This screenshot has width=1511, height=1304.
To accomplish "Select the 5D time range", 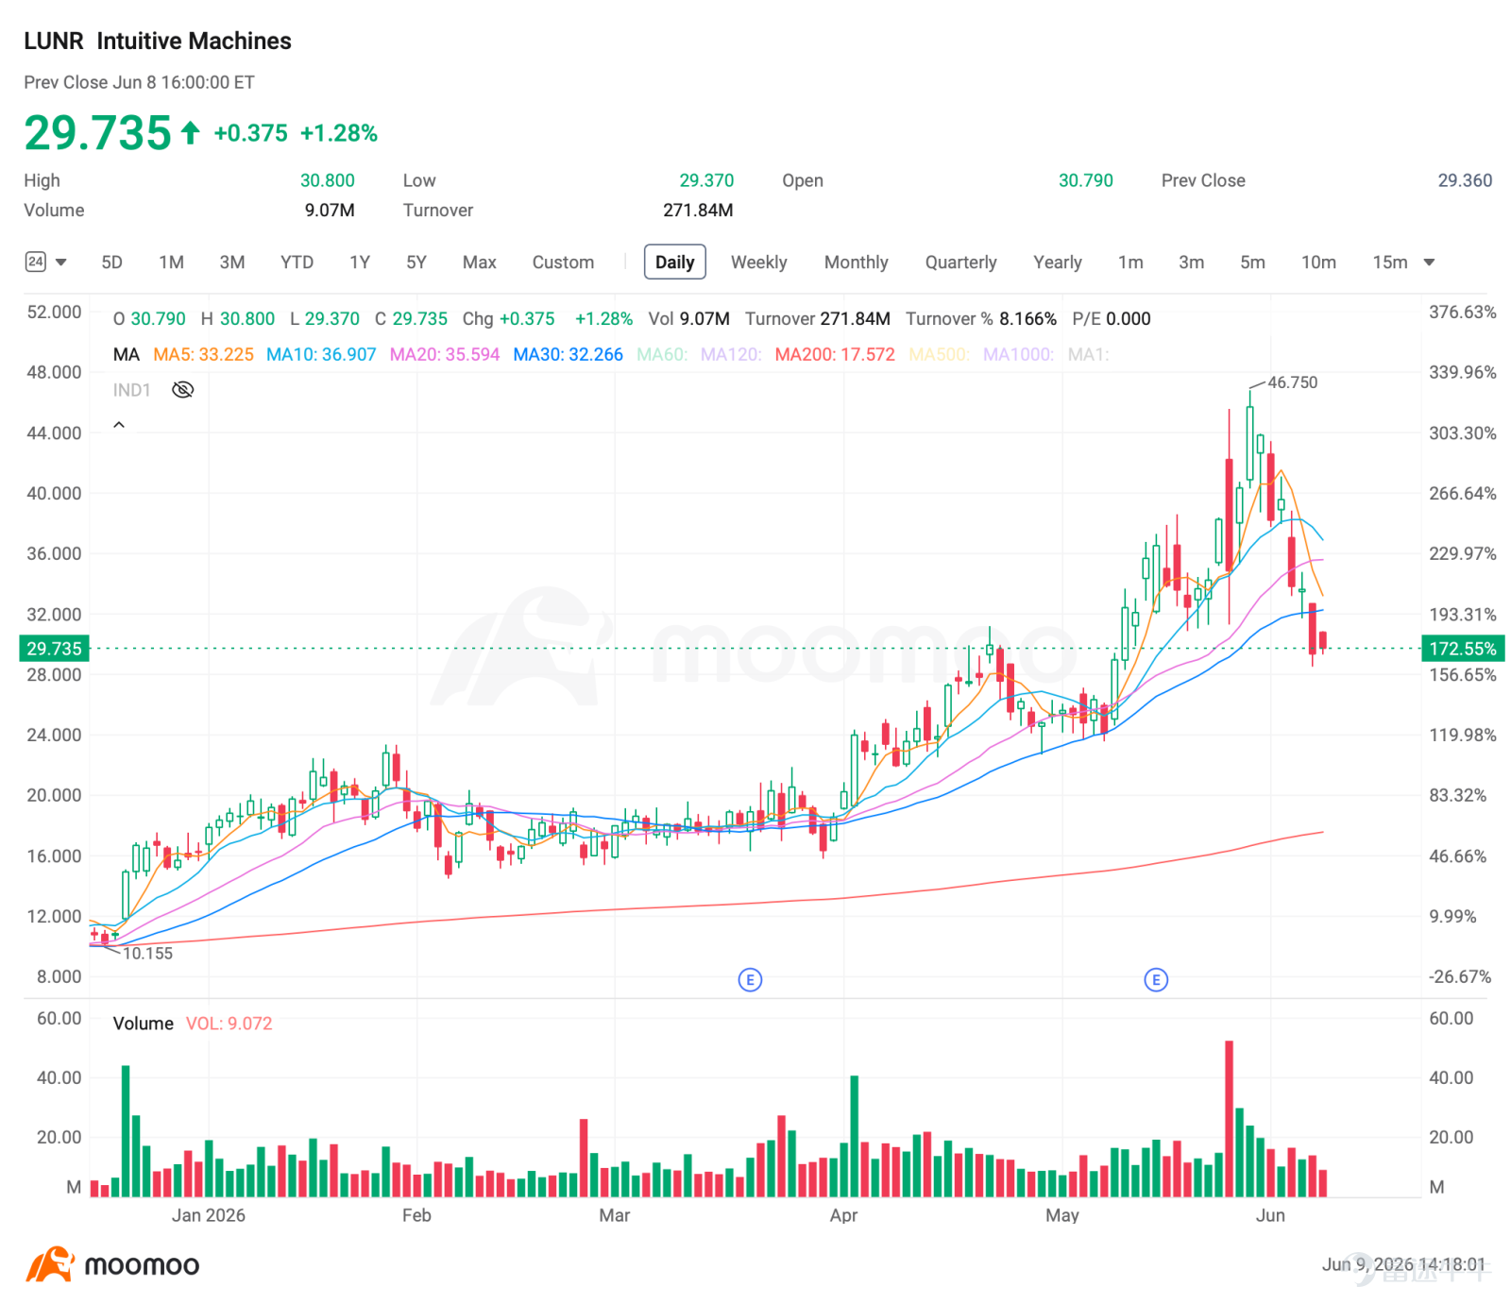I will 111,262.
